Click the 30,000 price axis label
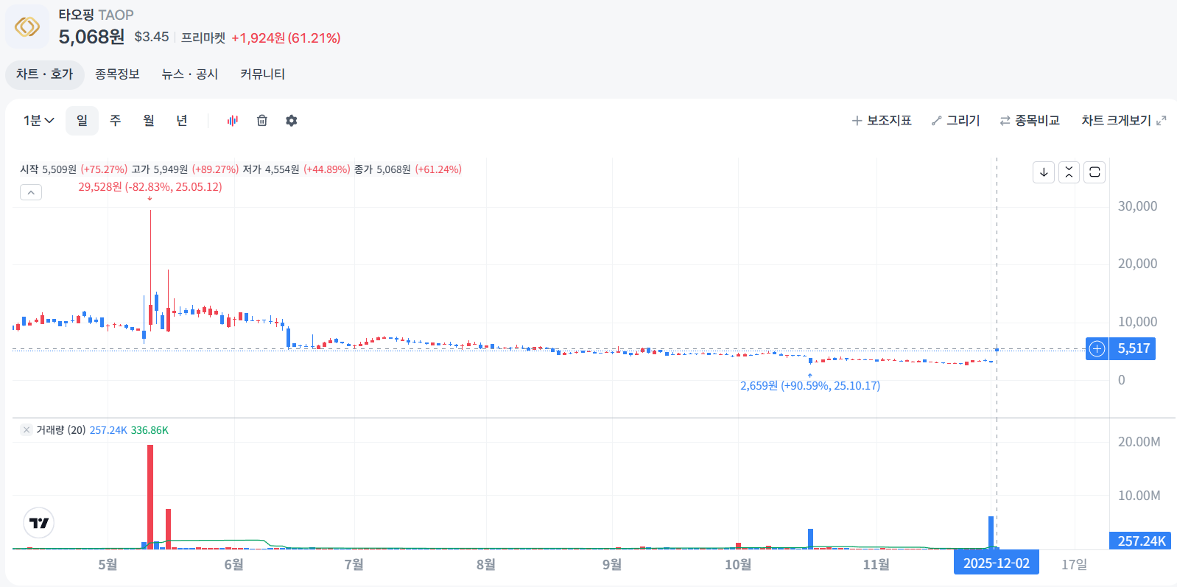Viewport: 1177px width, 587px height. 1137,206
